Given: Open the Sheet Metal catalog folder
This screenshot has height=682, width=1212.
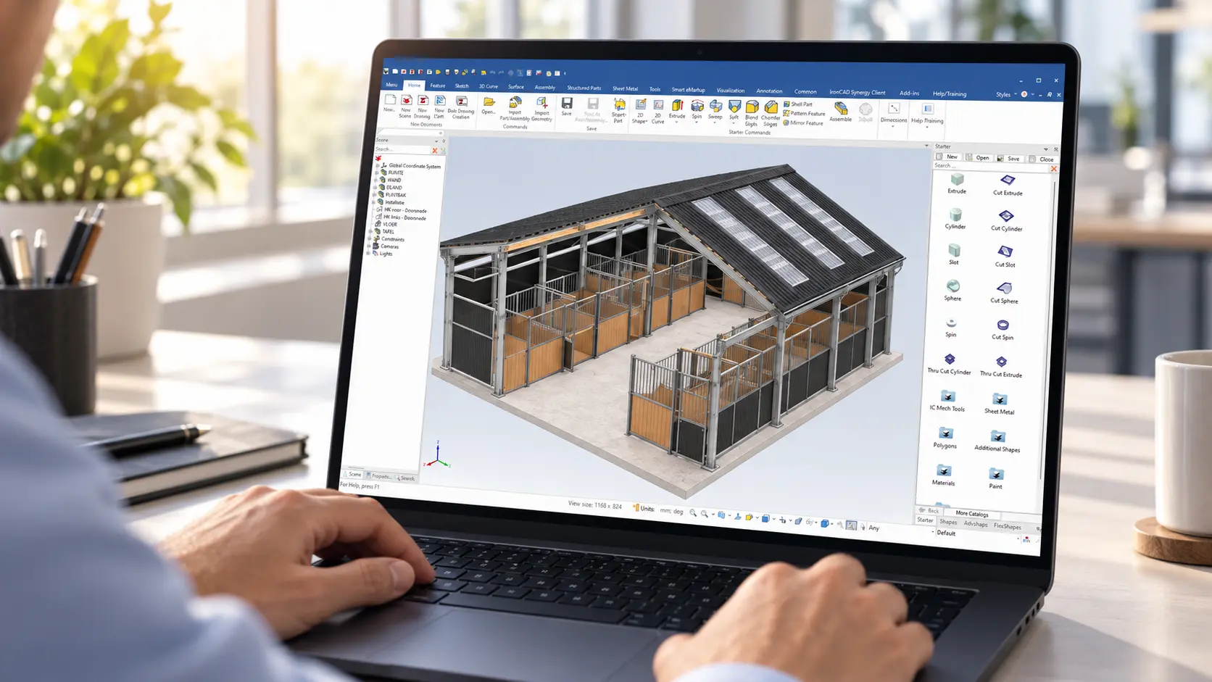Looking at the screenshot, I should pos(999,404).
